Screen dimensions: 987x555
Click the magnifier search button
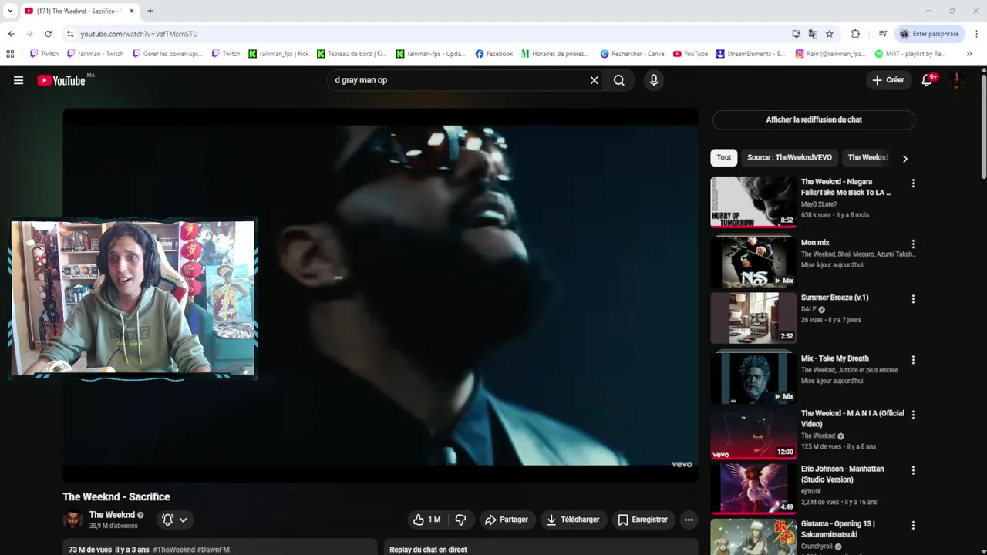click(x=619, y=80)
